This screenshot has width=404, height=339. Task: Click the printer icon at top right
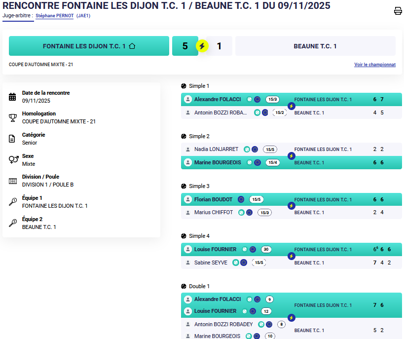tap(398, 11)
